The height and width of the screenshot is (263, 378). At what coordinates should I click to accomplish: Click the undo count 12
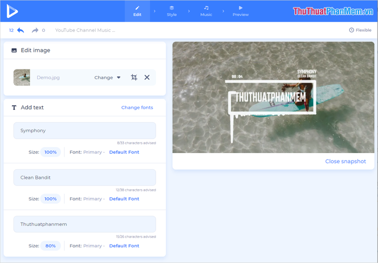pyautogui.click(x=11, y=30)
